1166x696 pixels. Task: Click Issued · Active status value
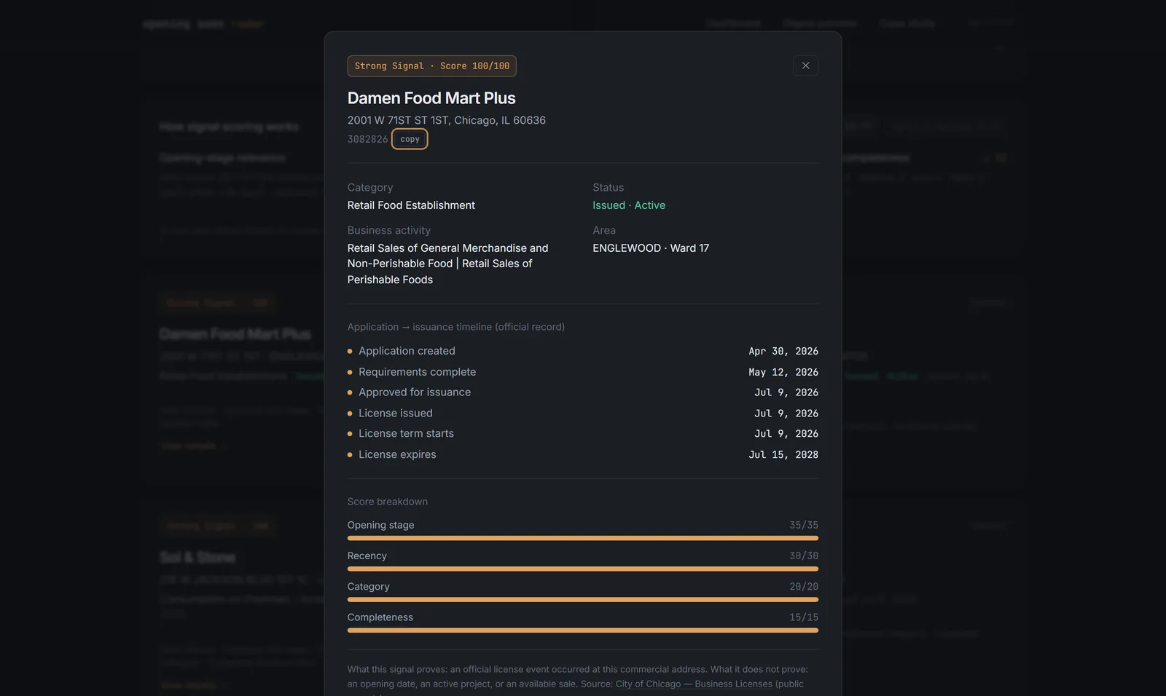click(x=629, y=205)
